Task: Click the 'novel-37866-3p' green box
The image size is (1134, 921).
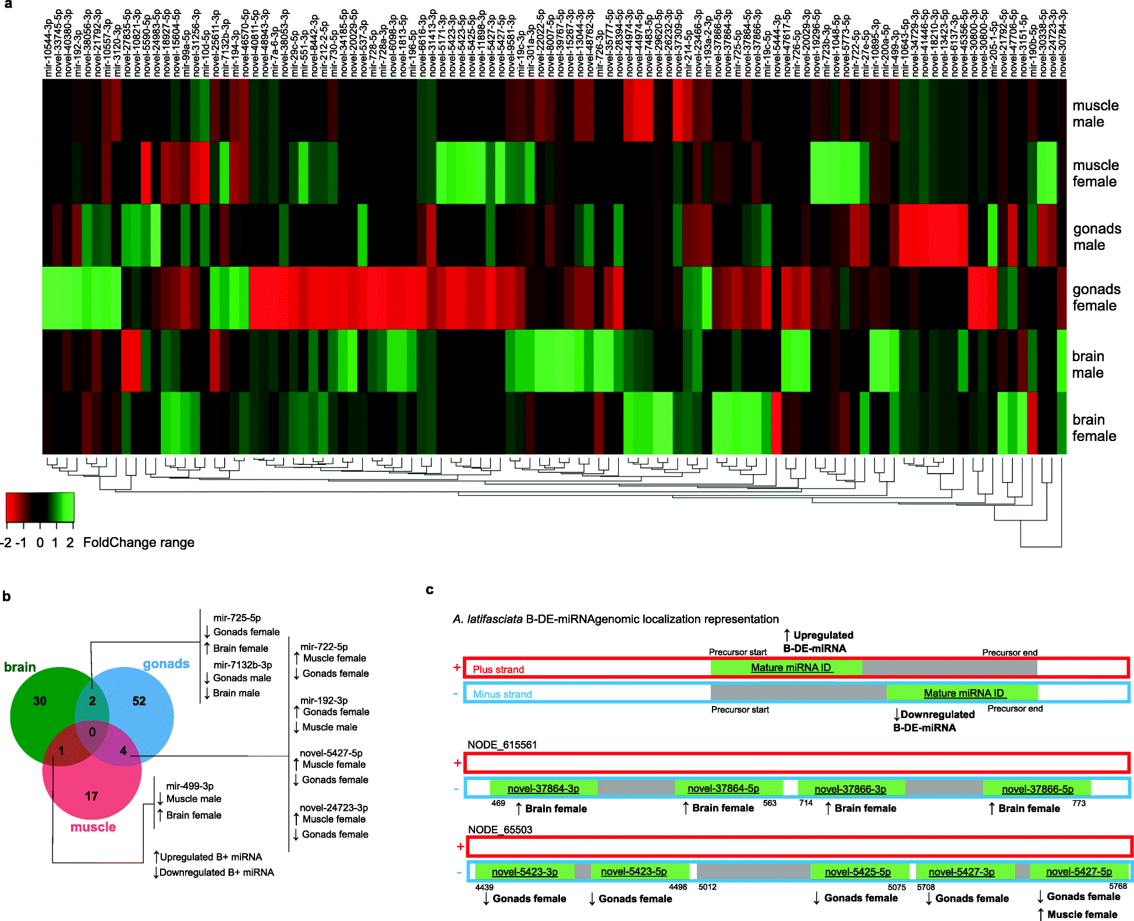Action: 851,789
